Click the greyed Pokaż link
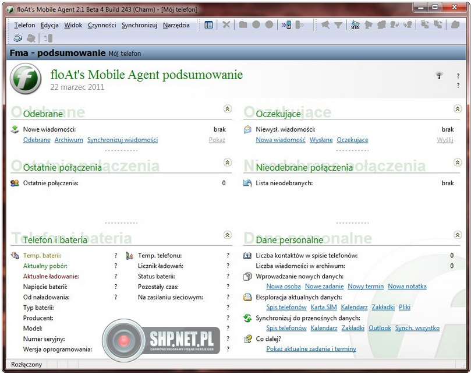Image resolution: width=471 pixels, height=374 pixels. click(217, 140)
